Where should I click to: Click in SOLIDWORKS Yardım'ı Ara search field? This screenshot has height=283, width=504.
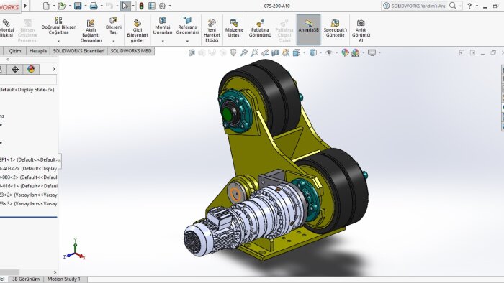click(x=418, y=6)
